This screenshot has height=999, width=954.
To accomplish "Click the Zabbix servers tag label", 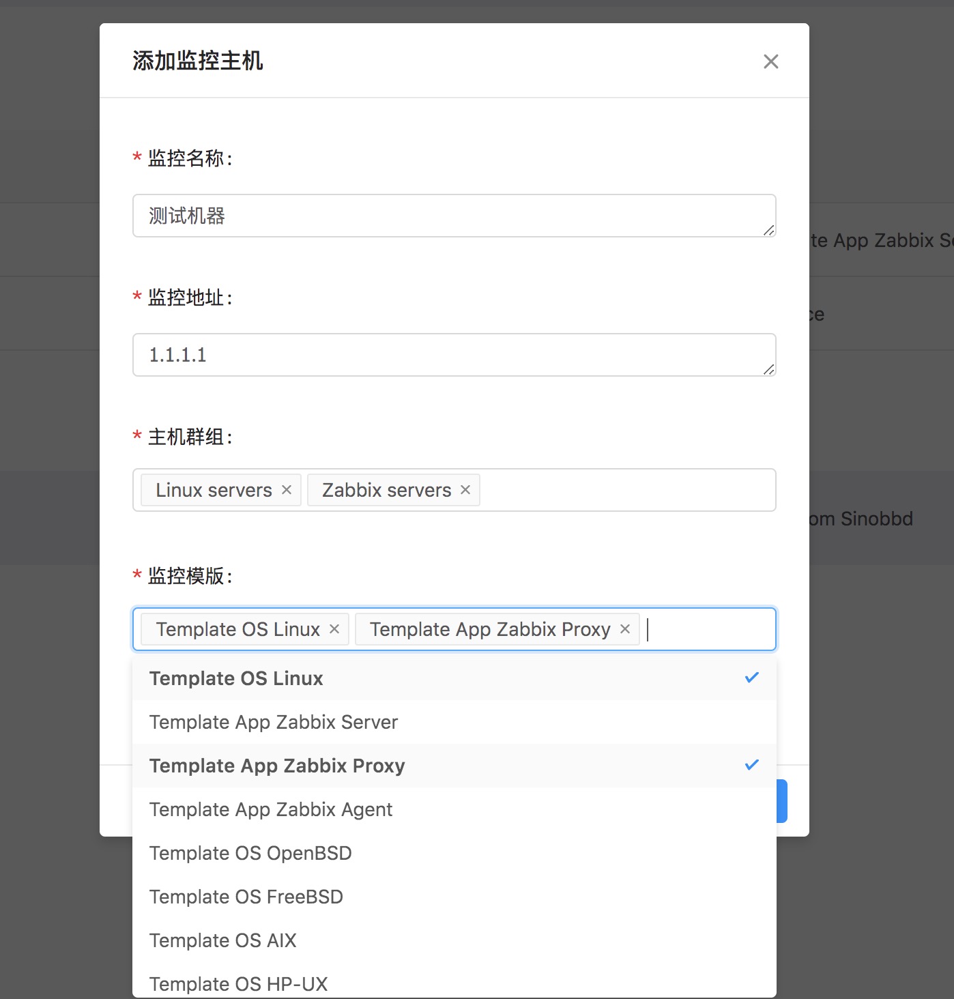I will tap(386, 490).
